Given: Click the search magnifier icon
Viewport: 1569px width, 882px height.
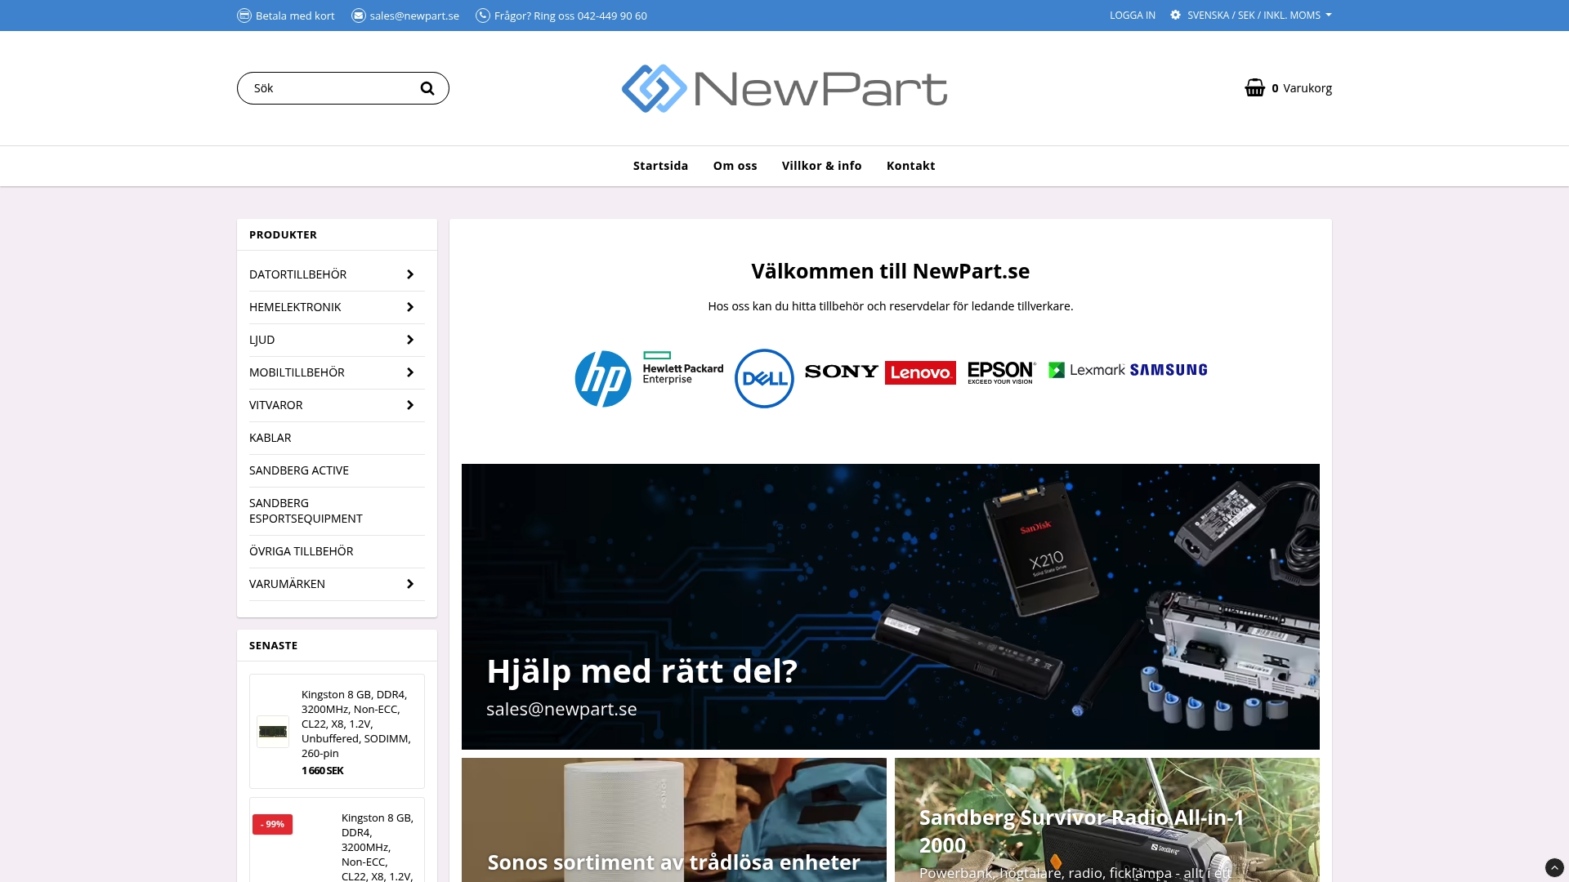Looking at the screenshot, I should click(427, 87).
